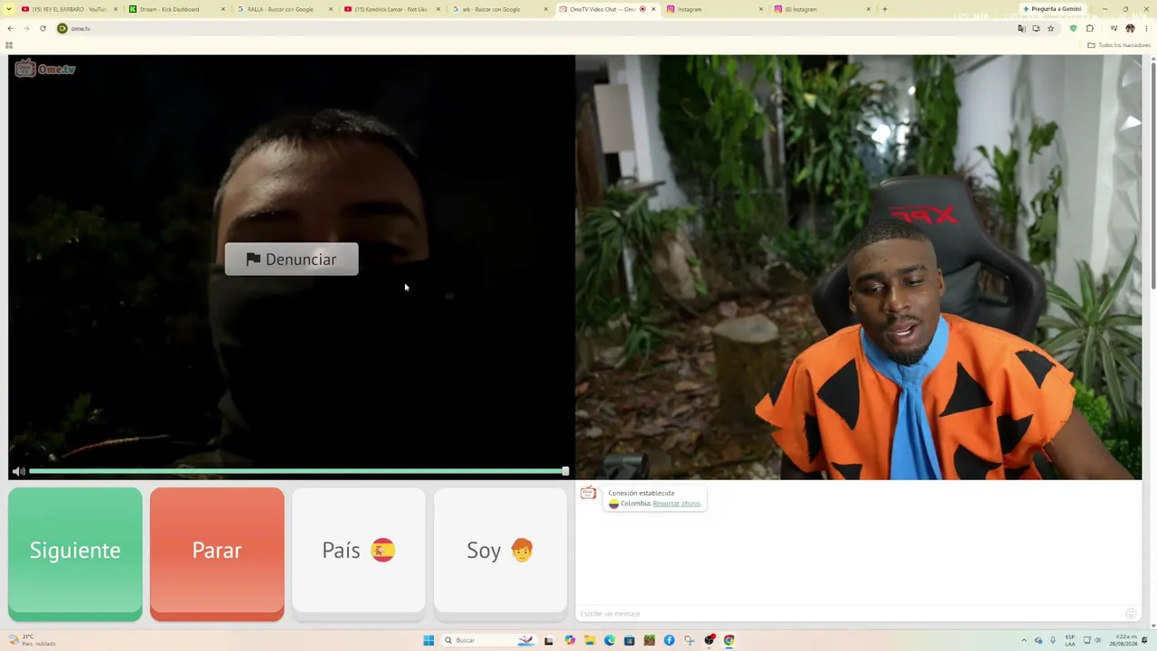Viewport: 1157px width, 651px height.
Task: Switch to the YEY EL BARBARO YouTube tab
Action: [x=69, y=9]
